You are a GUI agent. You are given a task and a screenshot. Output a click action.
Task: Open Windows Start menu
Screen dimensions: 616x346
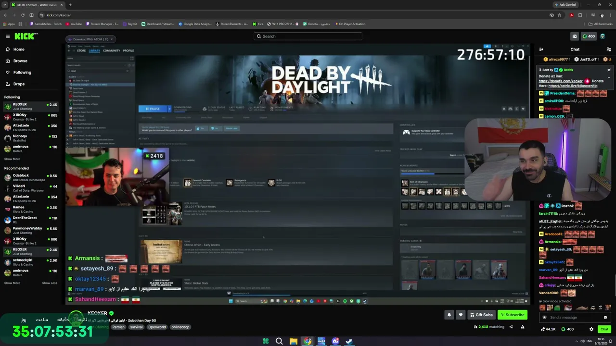point(266,341)
